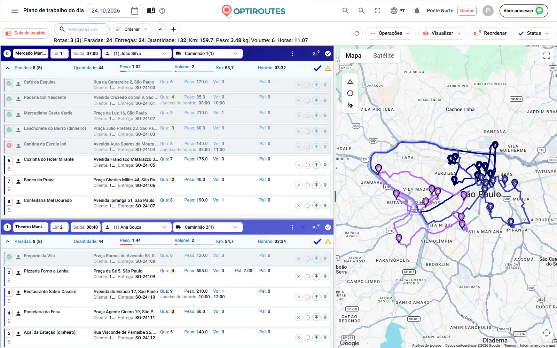Switch map to Satélite view
Viewport: 557px width, 348px height.
pos(384,56)
